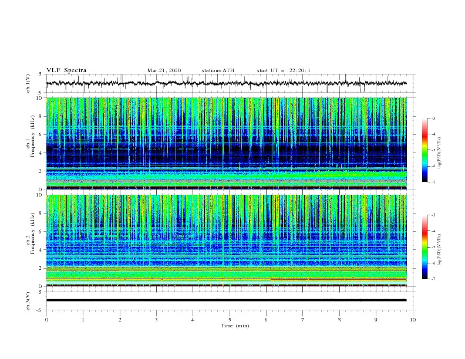Click the ch.1 voltage waveform trace
465x359 pixels.
[226, 83]
